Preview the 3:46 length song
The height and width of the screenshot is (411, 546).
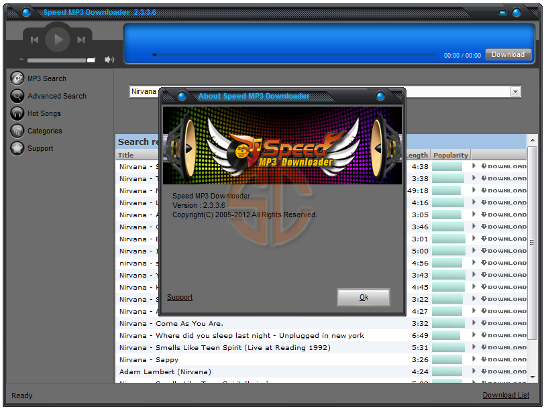(474, 226)
